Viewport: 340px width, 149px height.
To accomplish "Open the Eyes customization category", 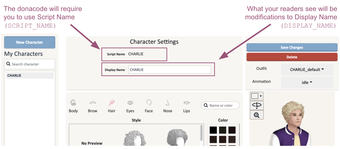I will click(130, 106).
